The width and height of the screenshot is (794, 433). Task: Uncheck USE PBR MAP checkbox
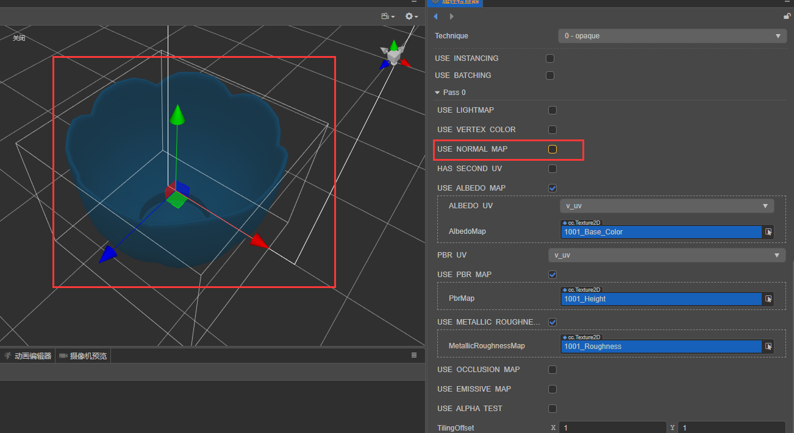[x=553, y=275]
